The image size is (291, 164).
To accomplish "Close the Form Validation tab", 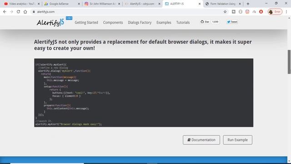I will [240, 4].
